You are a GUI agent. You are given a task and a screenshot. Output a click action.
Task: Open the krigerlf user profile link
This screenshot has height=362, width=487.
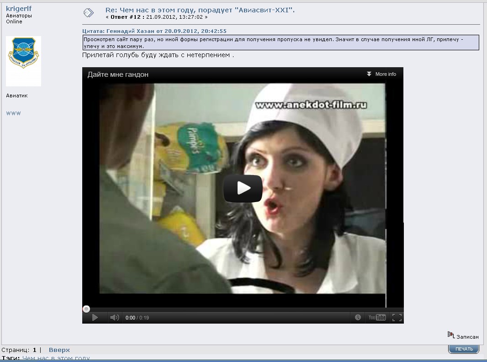(19, 9)
